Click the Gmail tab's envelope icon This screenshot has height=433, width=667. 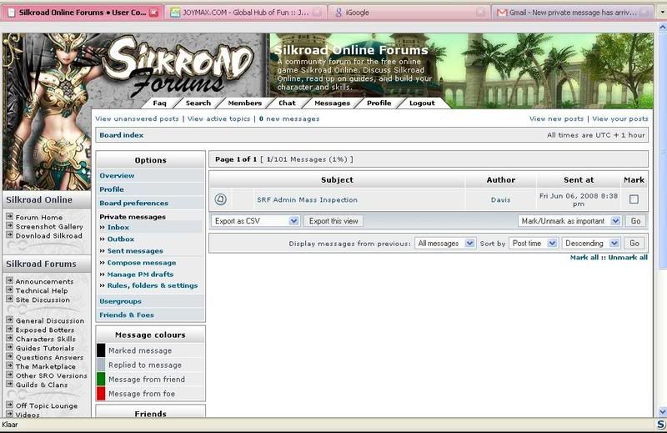pos(502,13)
